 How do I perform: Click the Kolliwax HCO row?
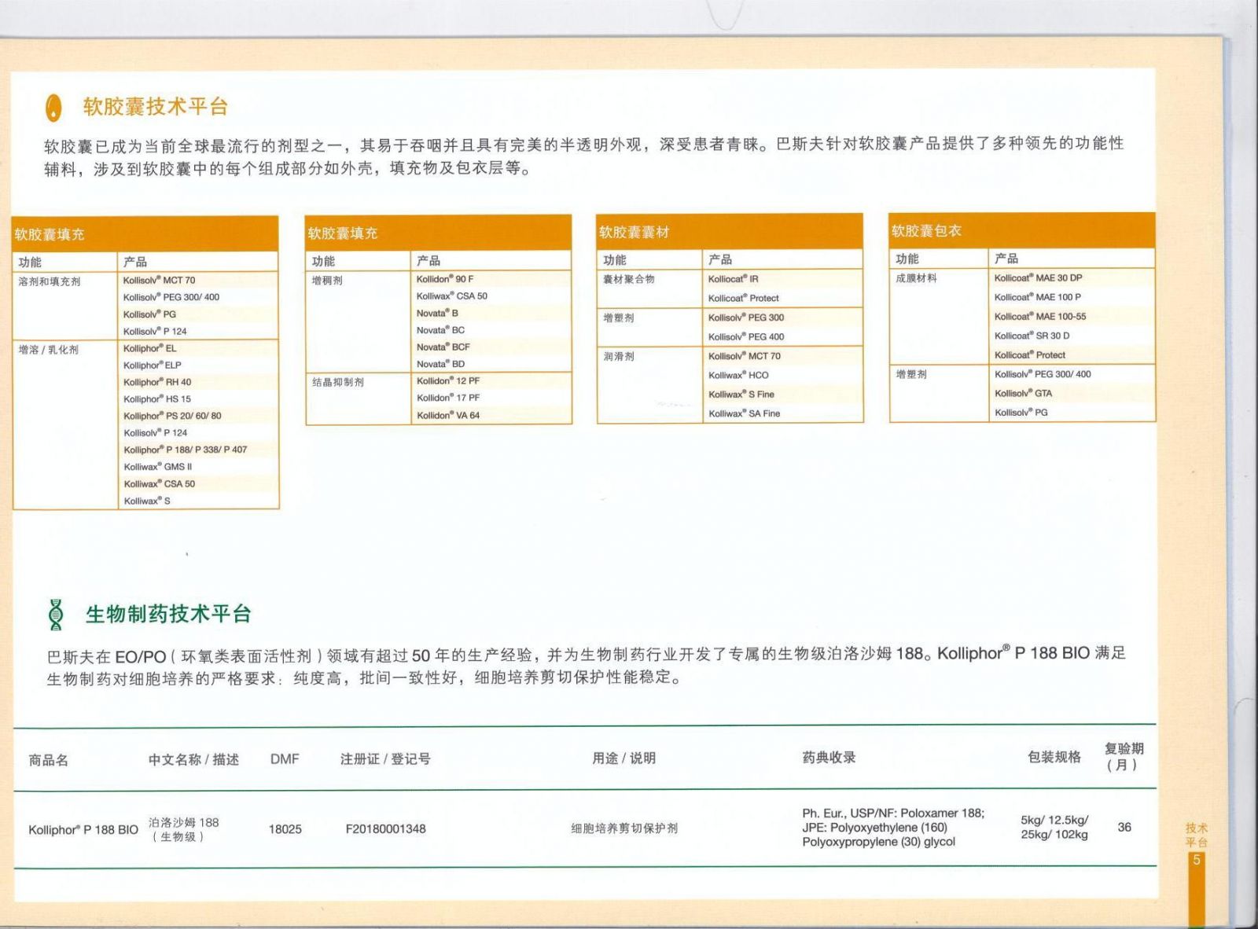[x=783, y=375]
